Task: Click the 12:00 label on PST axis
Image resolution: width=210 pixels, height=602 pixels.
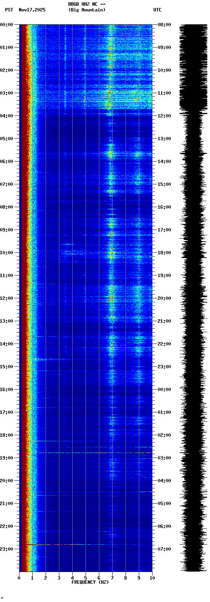Action: coord(6,298)
